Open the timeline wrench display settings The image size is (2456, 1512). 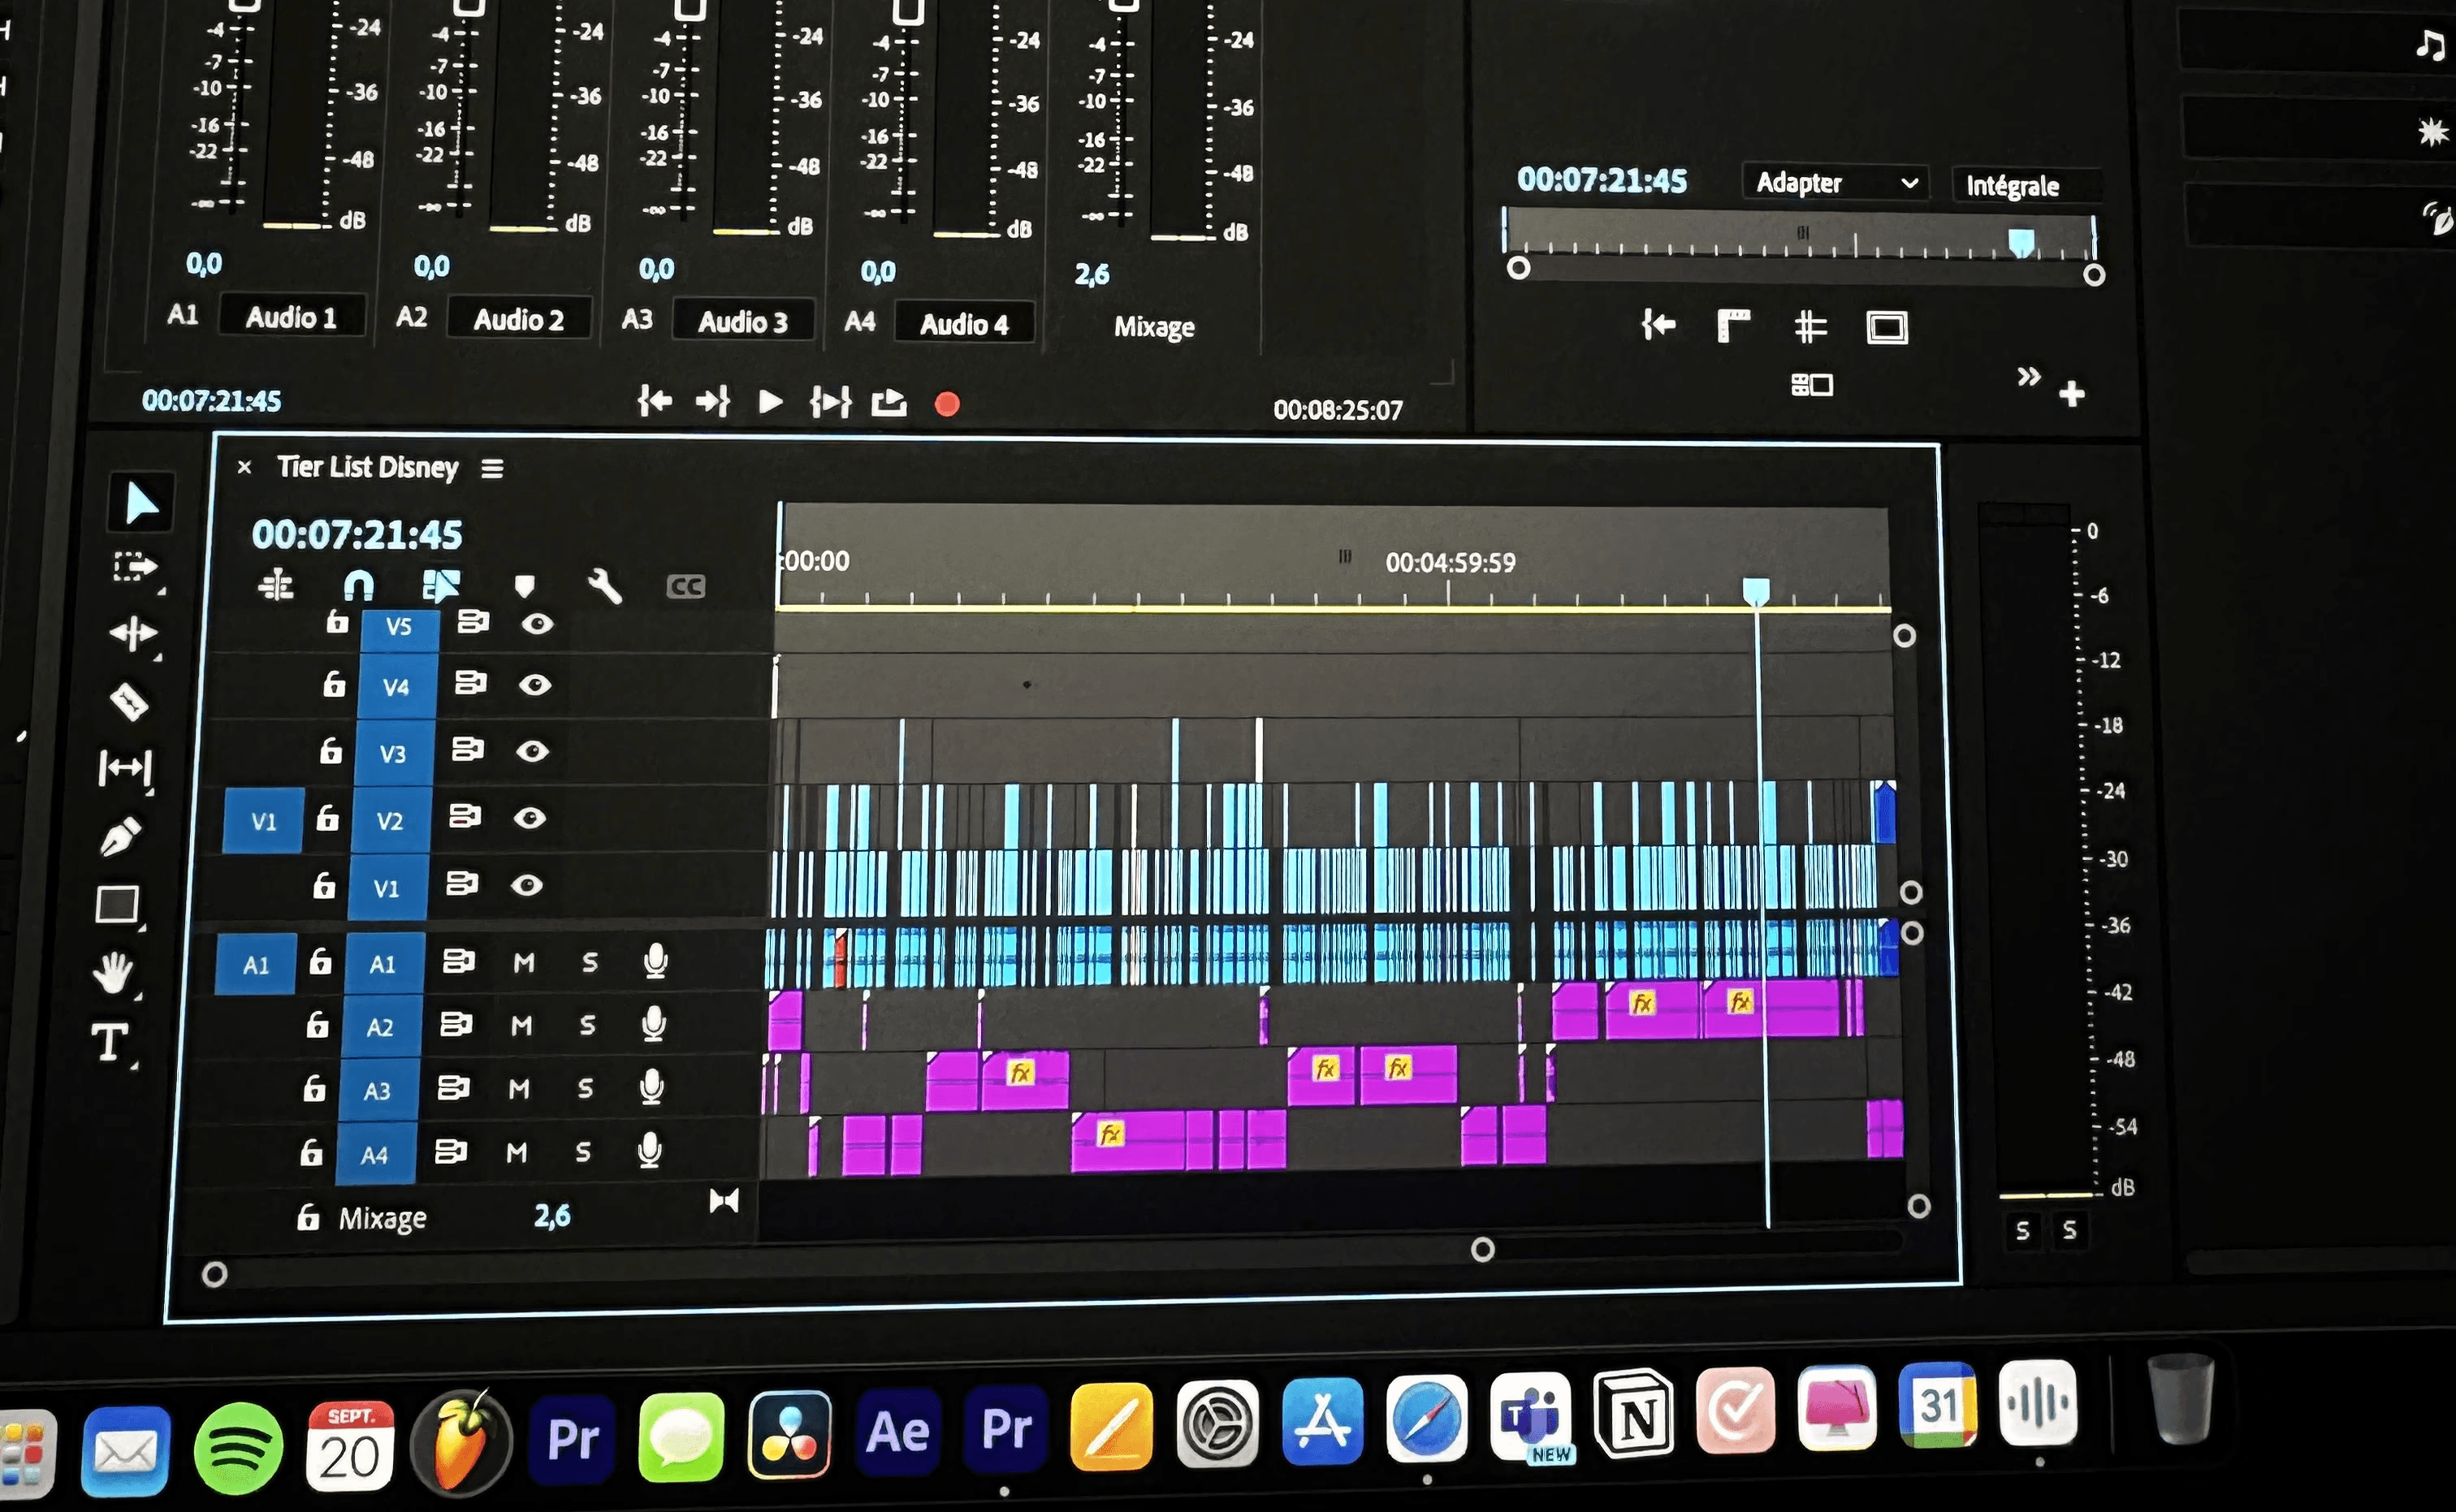pyautogui.click(x=604, y=586)
